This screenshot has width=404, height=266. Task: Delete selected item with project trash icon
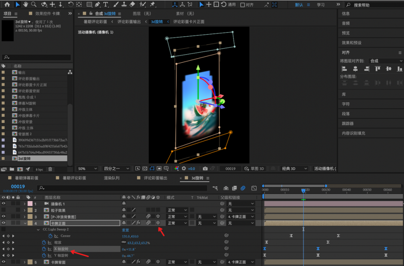(50, 169)
